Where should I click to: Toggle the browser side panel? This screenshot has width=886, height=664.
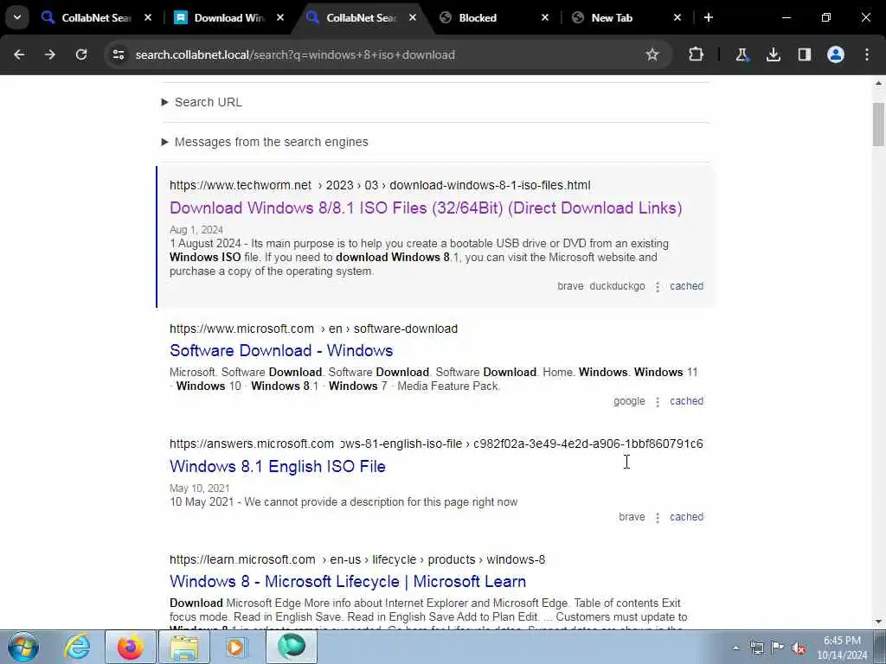804,54
